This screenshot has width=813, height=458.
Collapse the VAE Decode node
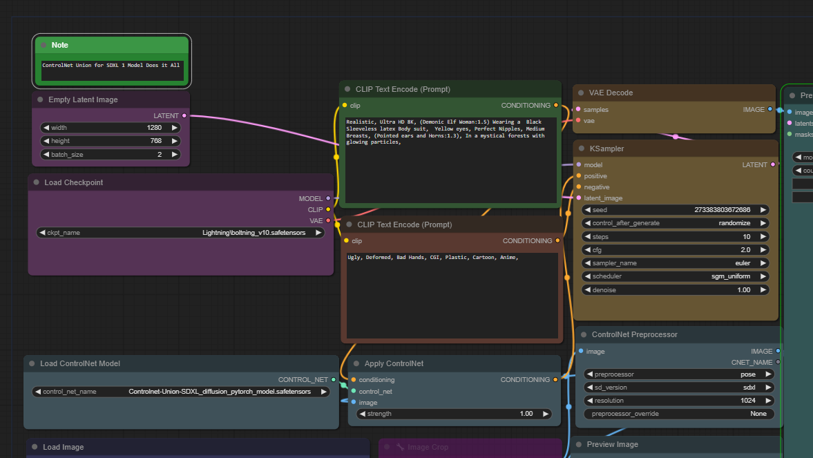[x=581, y=93]
